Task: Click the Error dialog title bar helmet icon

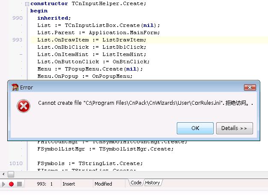Action: (15, 87)
